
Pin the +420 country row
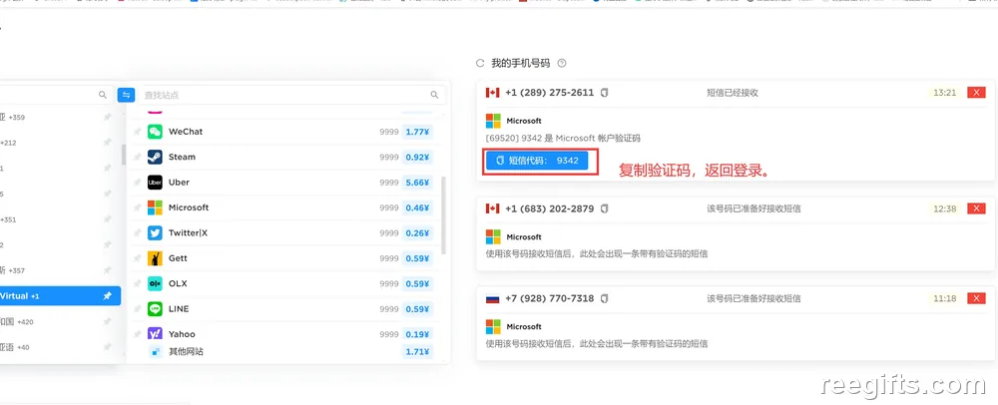[108, 322]
